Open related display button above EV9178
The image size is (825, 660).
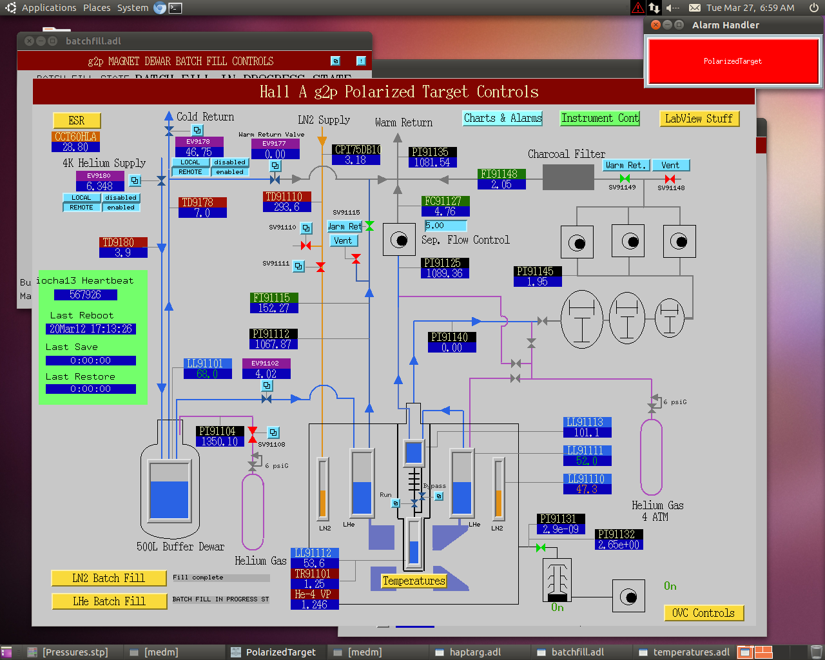pyautogui.click(x=197, y=130)
